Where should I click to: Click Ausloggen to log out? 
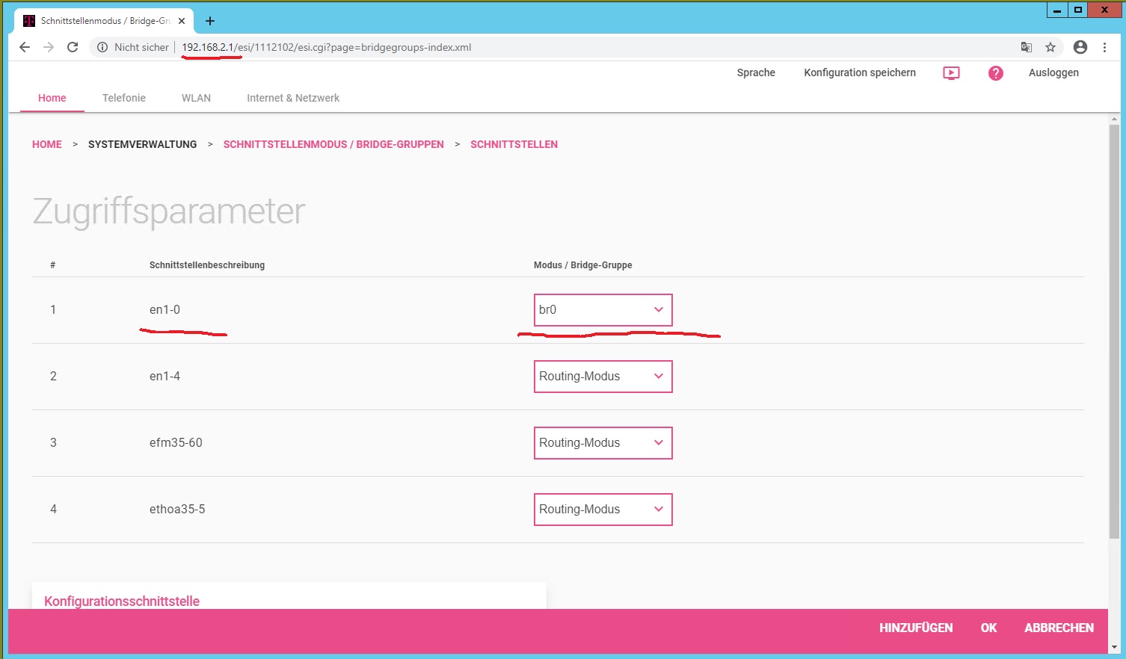coord(1053,72)
